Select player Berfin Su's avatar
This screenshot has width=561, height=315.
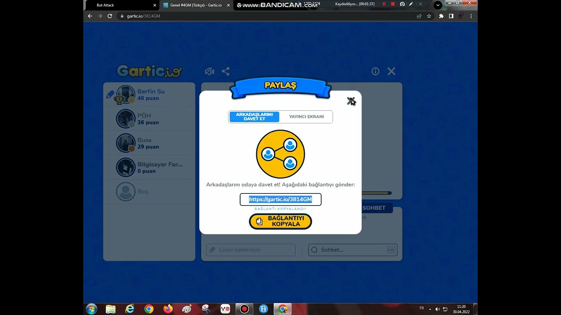tap(126, 94)
